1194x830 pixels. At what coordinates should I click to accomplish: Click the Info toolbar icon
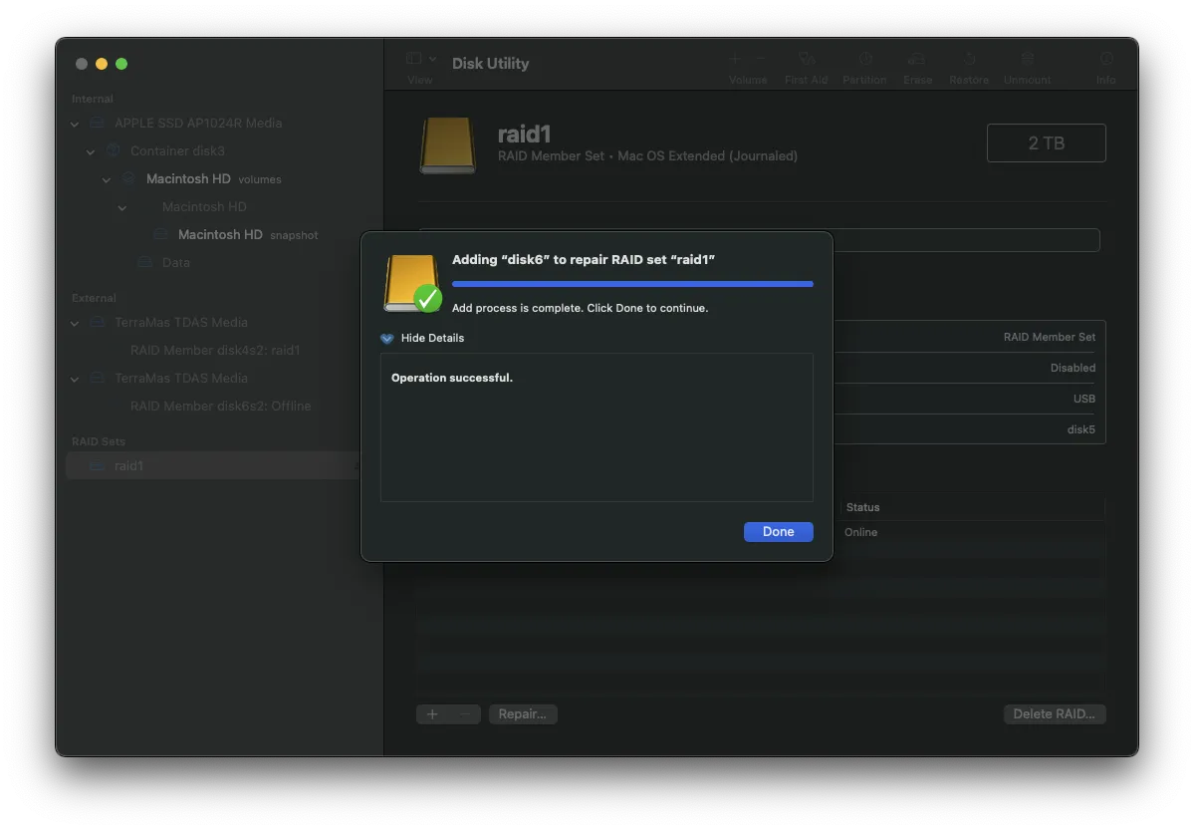coord(1105,59)
